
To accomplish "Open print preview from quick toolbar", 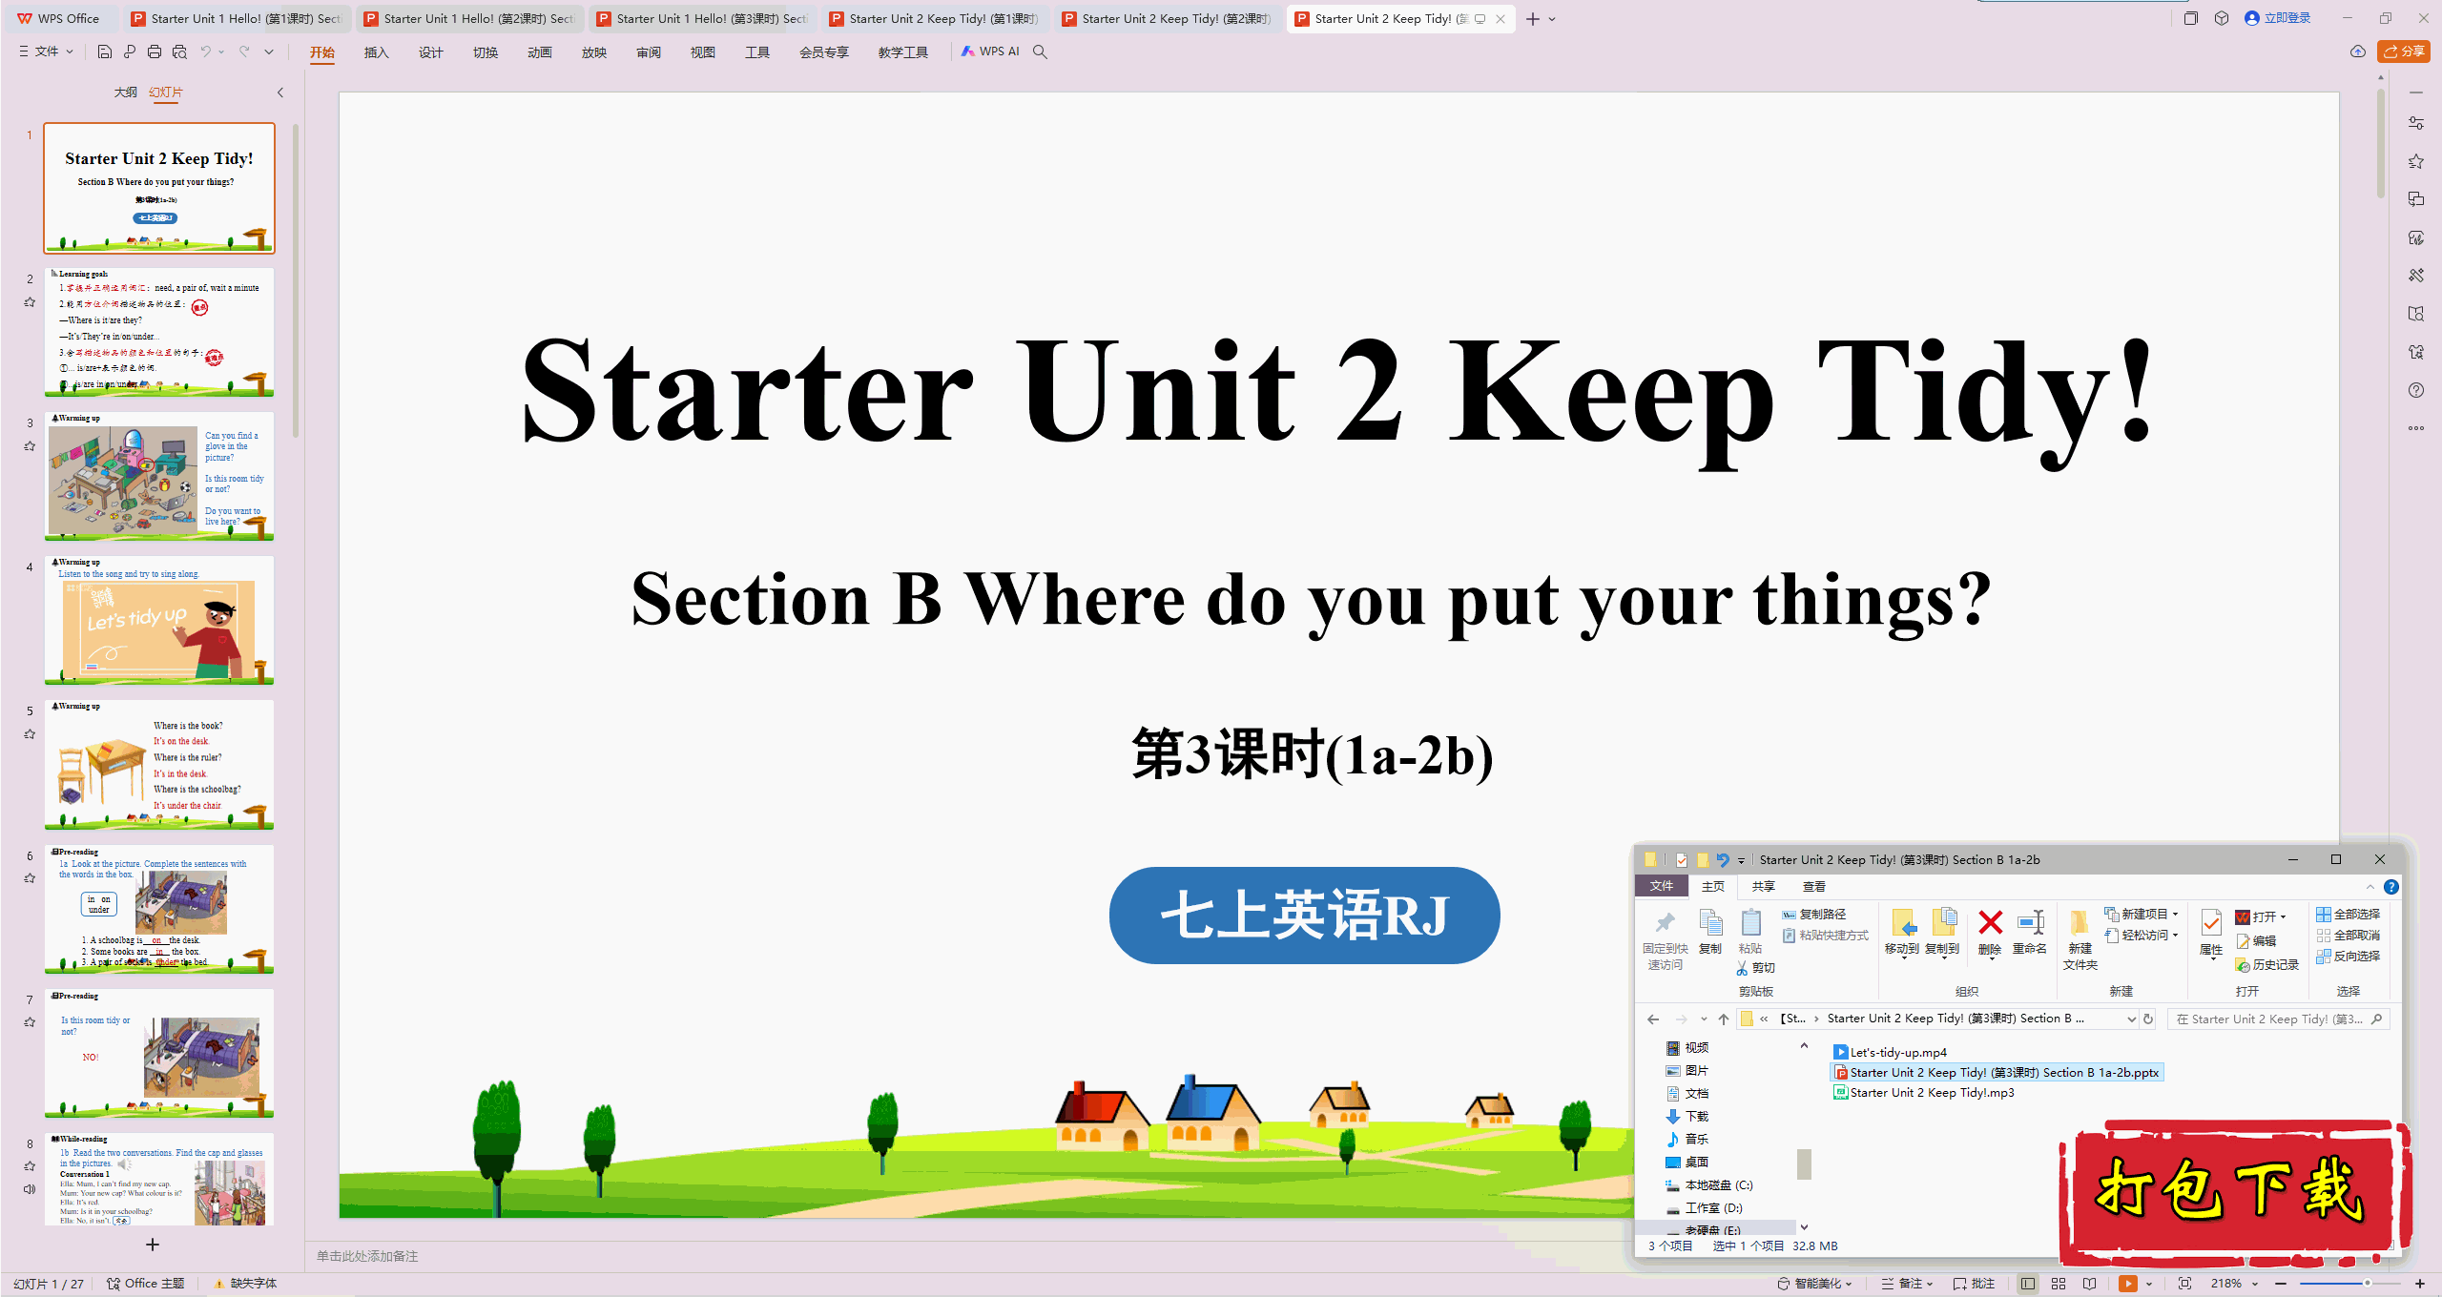I will 179,51.
